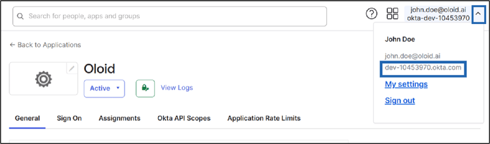The height and width of the screenshot is (144, 490).
Task: Click the pencil edit icon on app logo
Action: pyautogui.click(x=72, y=69)
